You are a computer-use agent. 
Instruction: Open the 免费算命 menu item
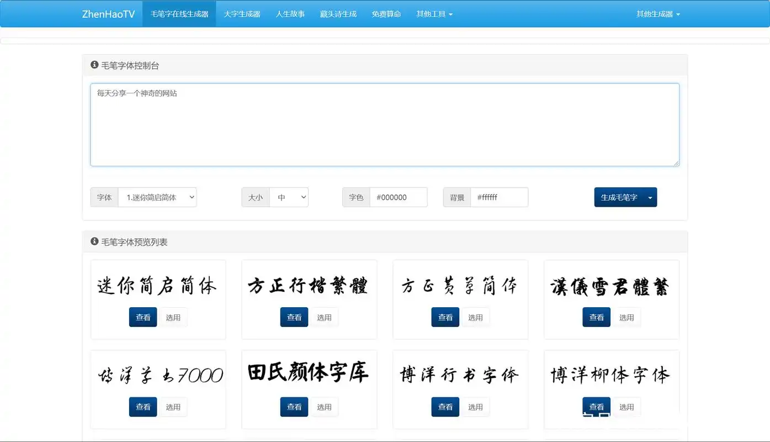click(x=386, y=14)
